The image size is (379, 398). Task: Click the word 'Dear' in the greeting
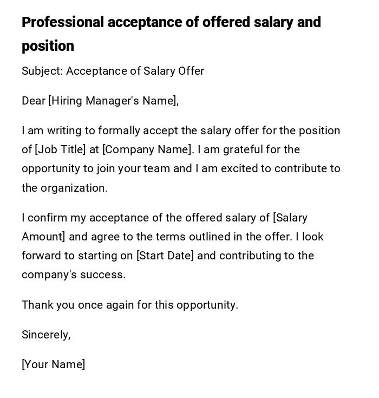click(34, 101)
